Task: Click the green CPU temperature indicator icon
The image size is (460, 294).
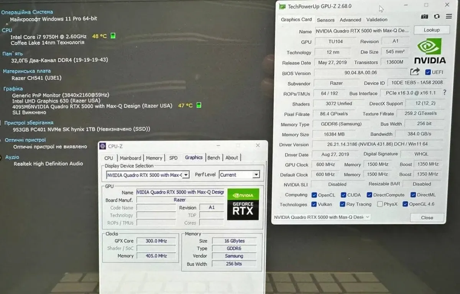Action: (x=113, y=36)
